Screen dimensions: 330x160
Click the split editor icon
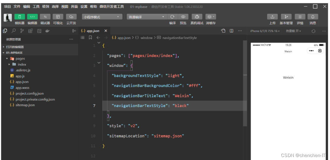tap(232, 31)
